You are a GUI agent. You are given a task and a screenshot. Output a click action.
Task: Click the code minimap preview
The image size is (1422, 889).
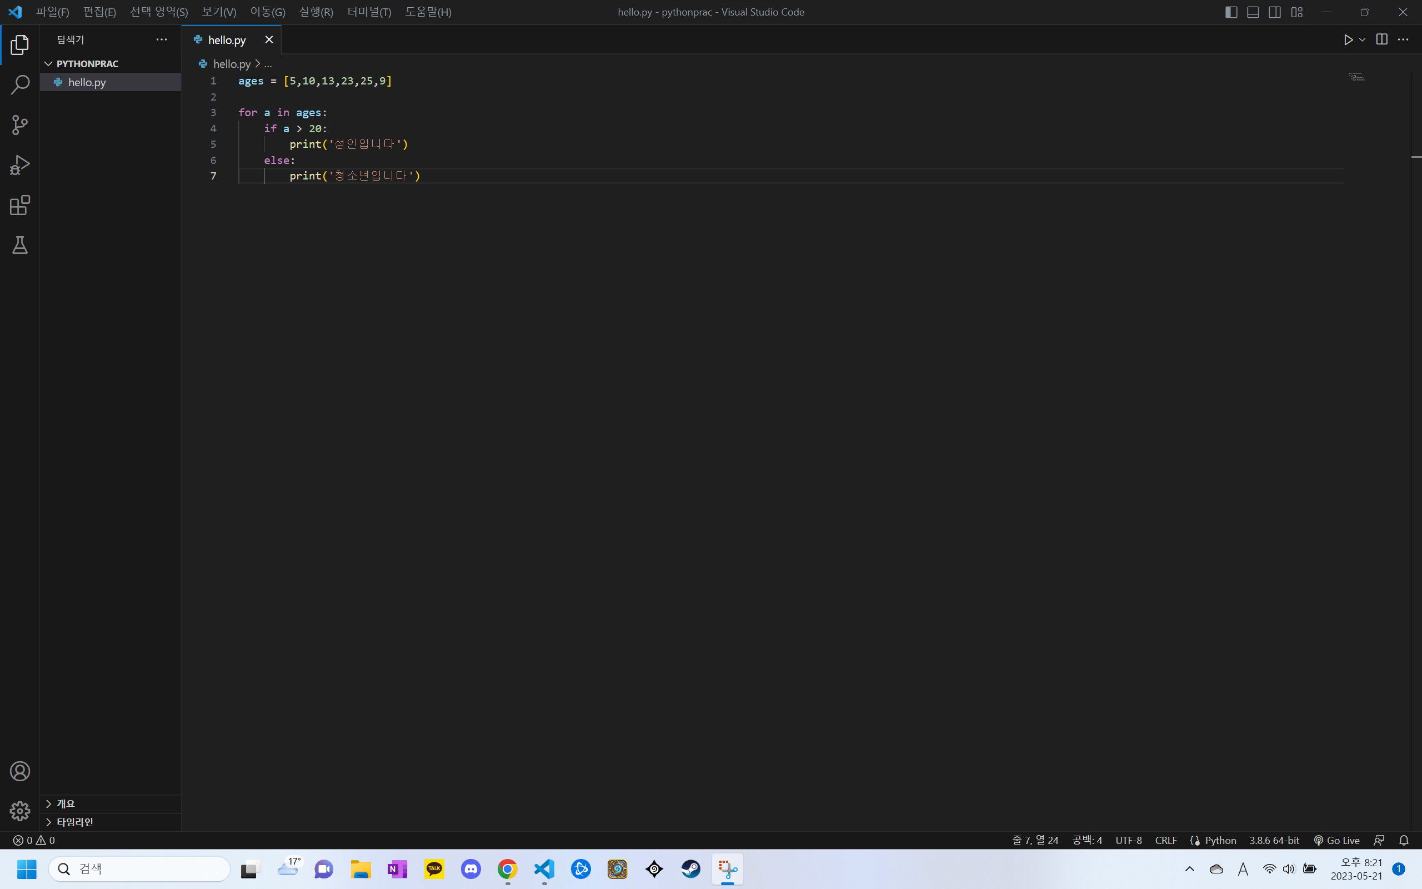[1356, 77]
